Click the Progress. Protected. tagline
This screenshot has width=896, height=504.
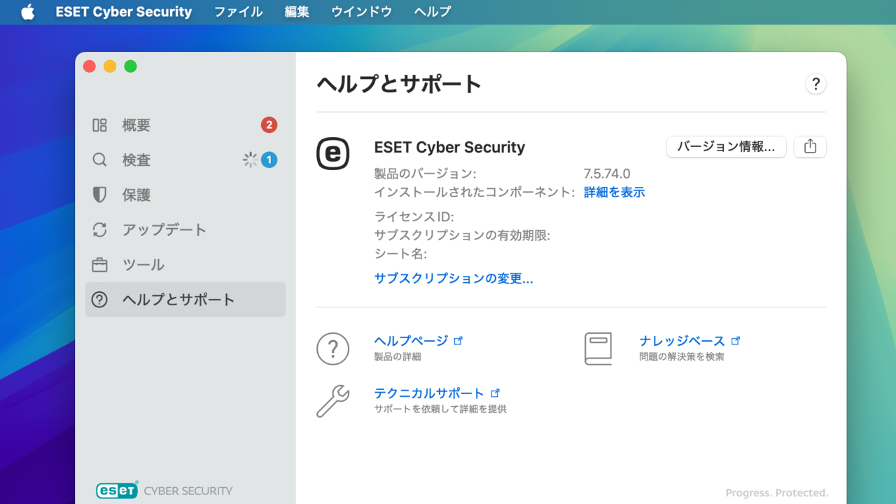(x=777, y=493)
